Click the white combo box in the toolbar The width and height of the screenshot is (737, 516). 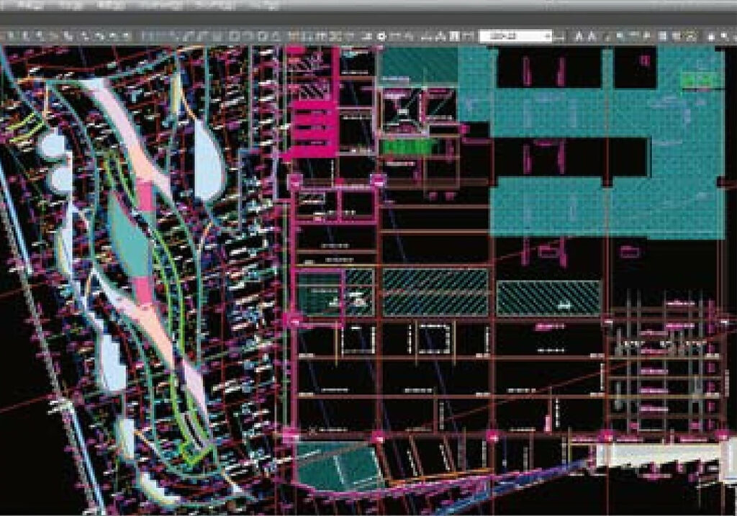coord(511,36)
